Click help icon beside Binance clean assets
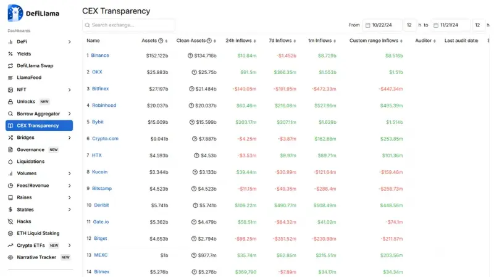The width and height of the screenshot is (494, 277). (190, 56)
